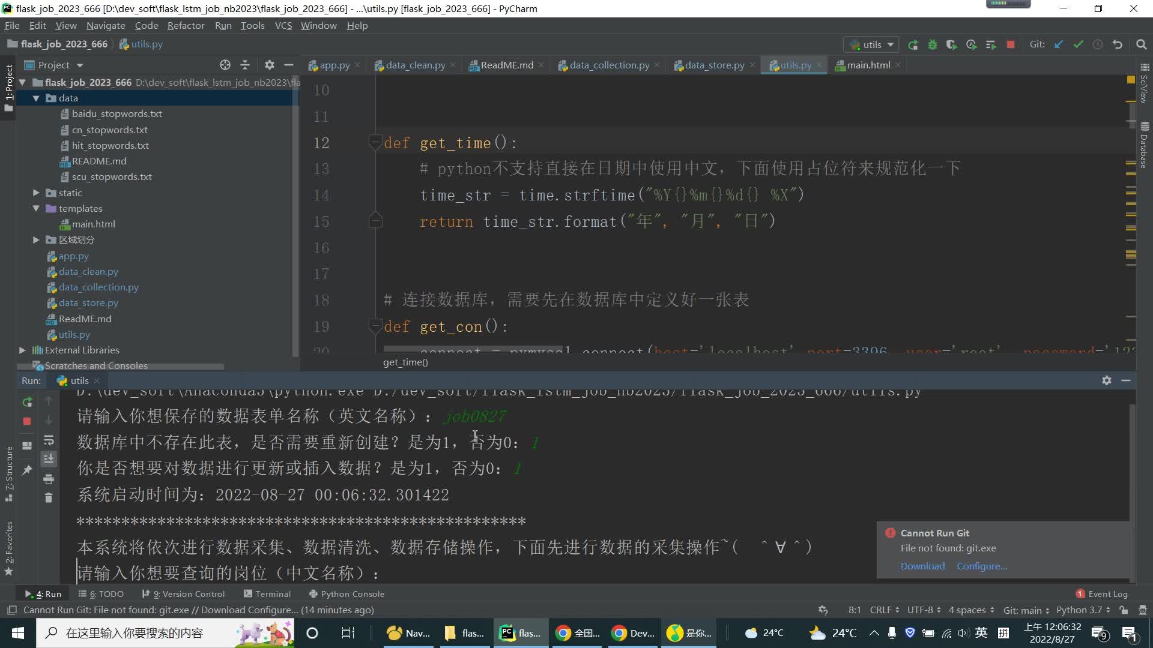The image size is (1153, 648).
Task: Open Search Everywhere magnifier icon
Action: click(x=1141, y=44)
